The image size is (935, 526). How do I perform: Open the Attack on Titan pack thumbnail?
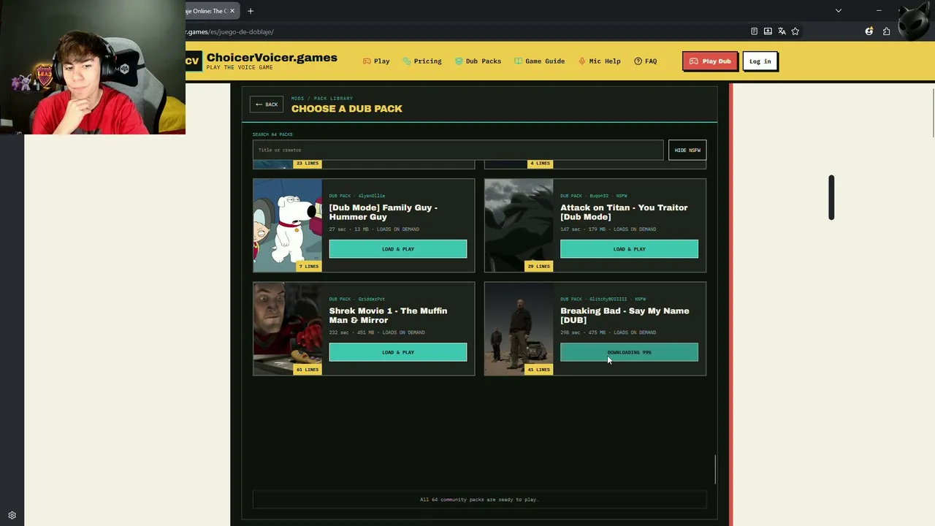pyautogui.click(x=519, y=225)
